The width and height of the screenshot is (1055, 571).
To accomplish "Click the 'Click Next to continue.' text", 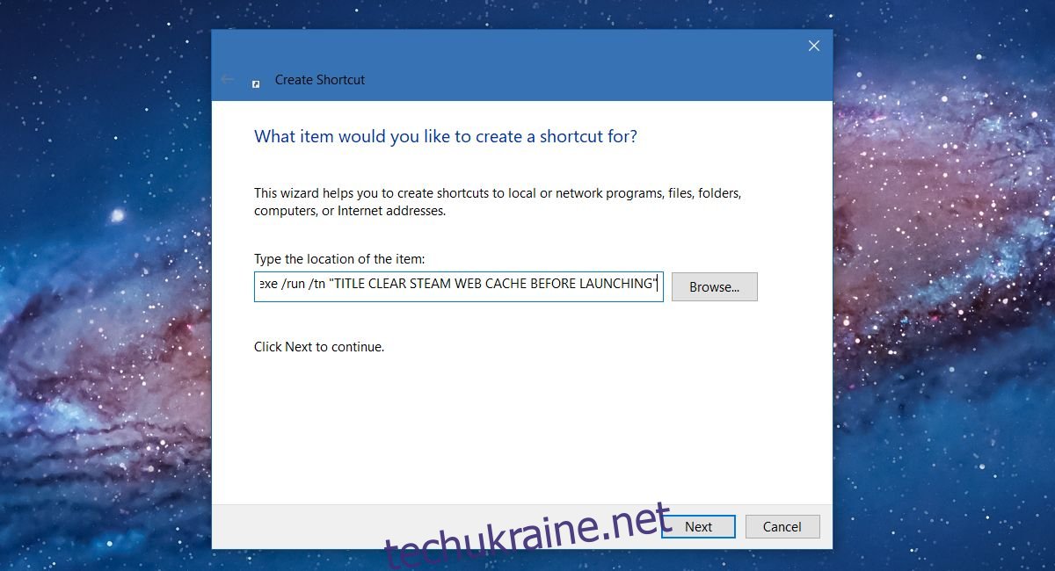I will pos(319,346).
